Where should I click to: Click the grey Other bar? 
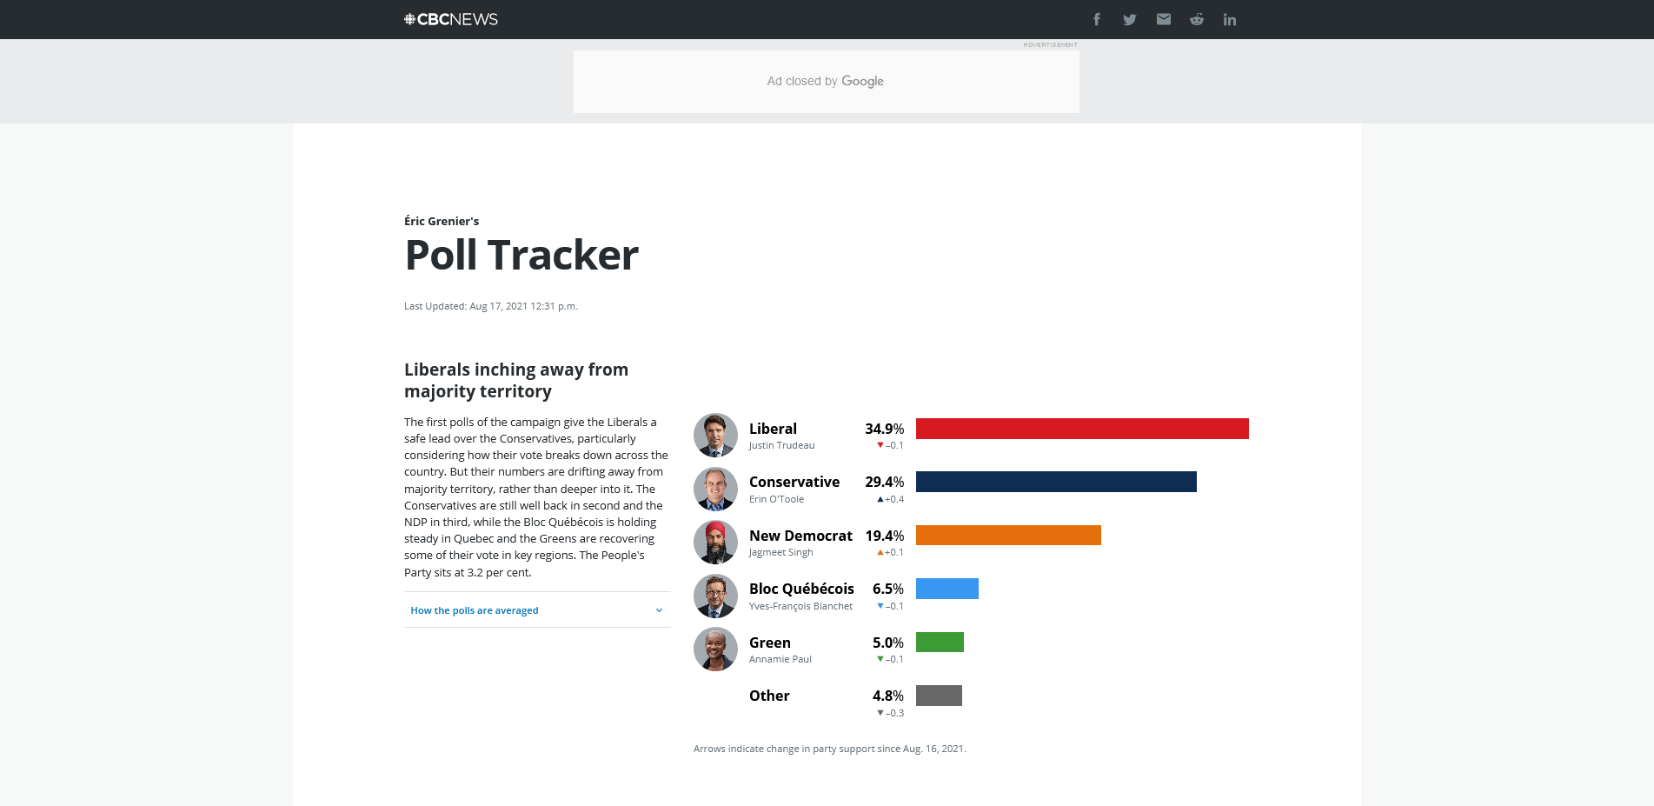pos(939,696)
